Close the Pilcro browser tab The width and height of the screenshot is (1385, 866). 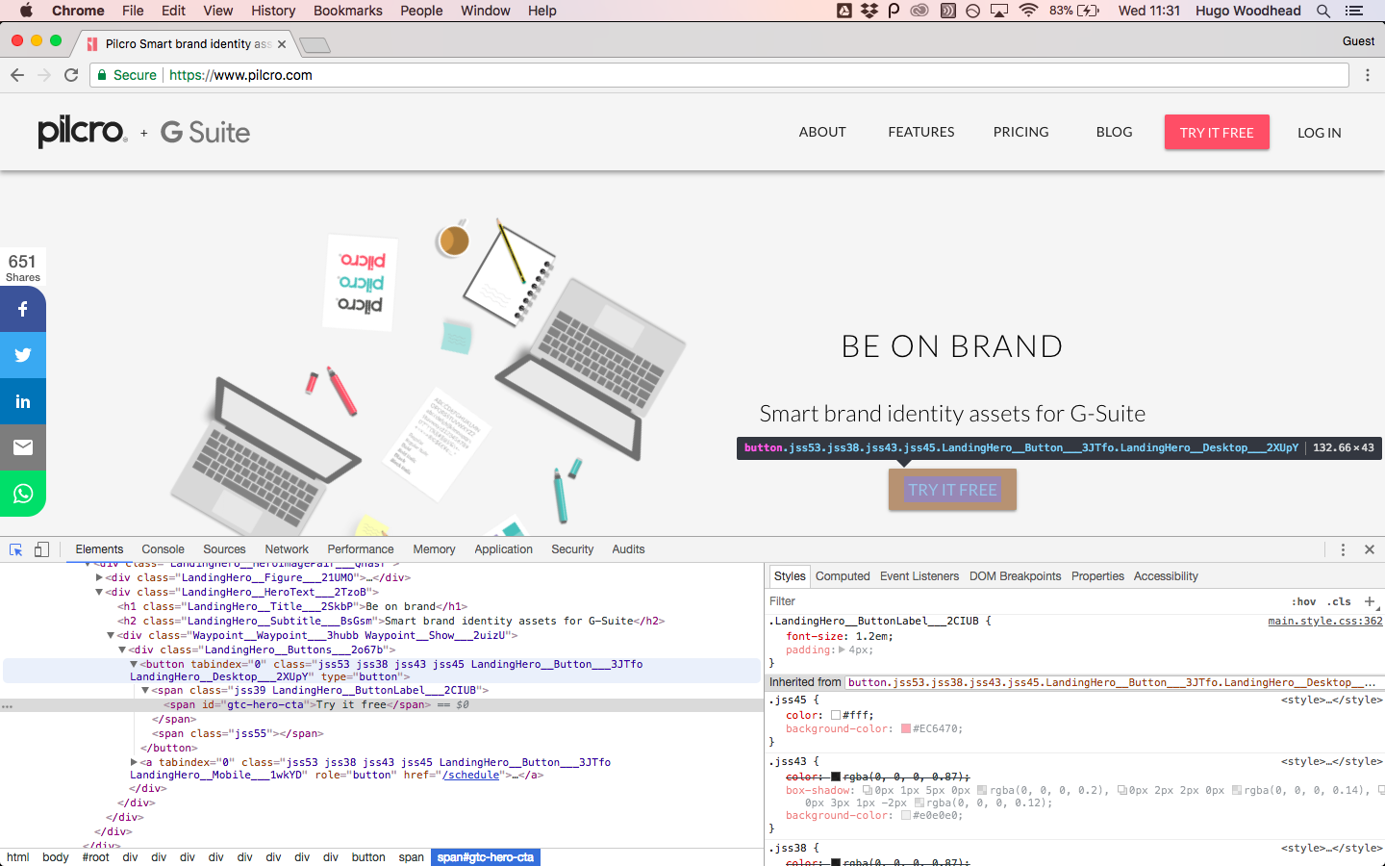[x=282, y=44]
